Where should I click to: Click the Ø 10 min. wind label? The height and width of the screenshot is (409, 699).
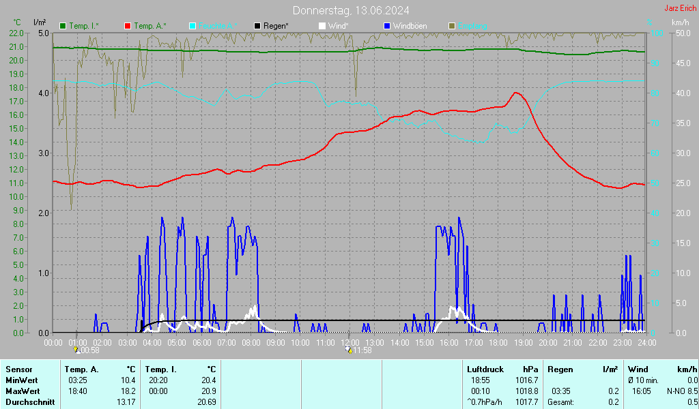(643, 380)
